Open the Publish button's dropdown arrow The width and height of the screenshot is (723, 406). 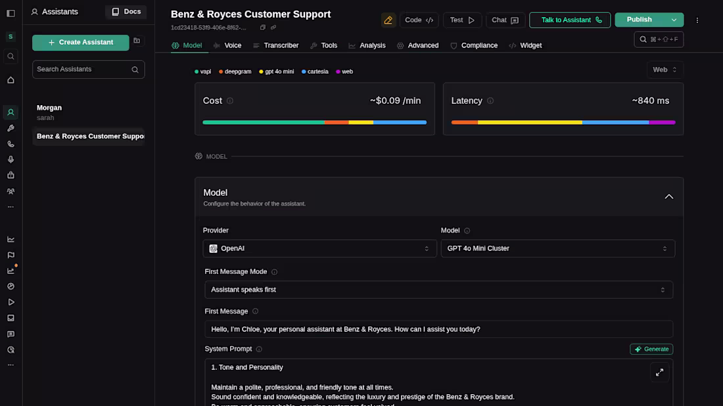674,20
